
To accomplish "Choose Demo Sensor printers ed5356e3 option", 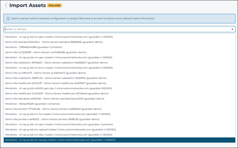I will (x=120, y=109).
